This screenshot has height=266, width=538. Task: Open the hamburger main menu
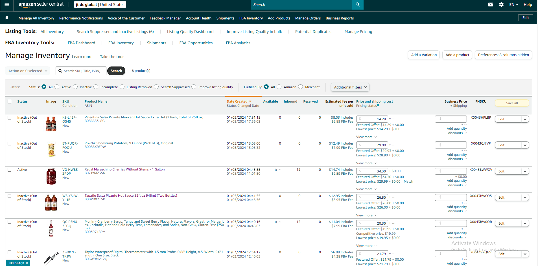(x=7, y=5)
